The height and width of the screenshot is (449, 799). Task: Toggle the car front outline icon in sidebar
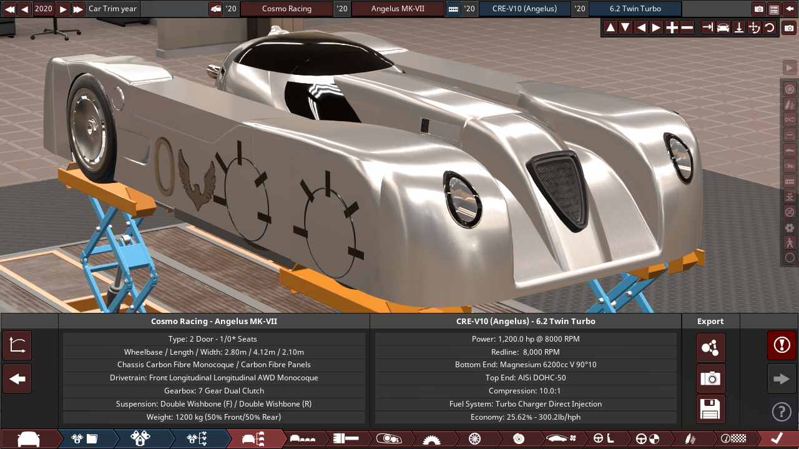790,135
